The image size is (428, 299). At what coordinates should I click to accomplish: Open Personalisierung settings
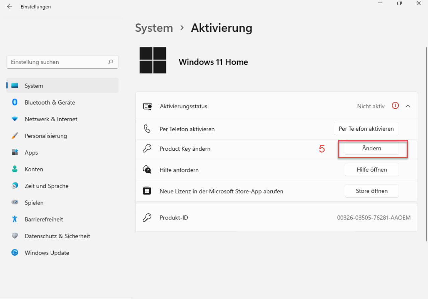(63, 136)
